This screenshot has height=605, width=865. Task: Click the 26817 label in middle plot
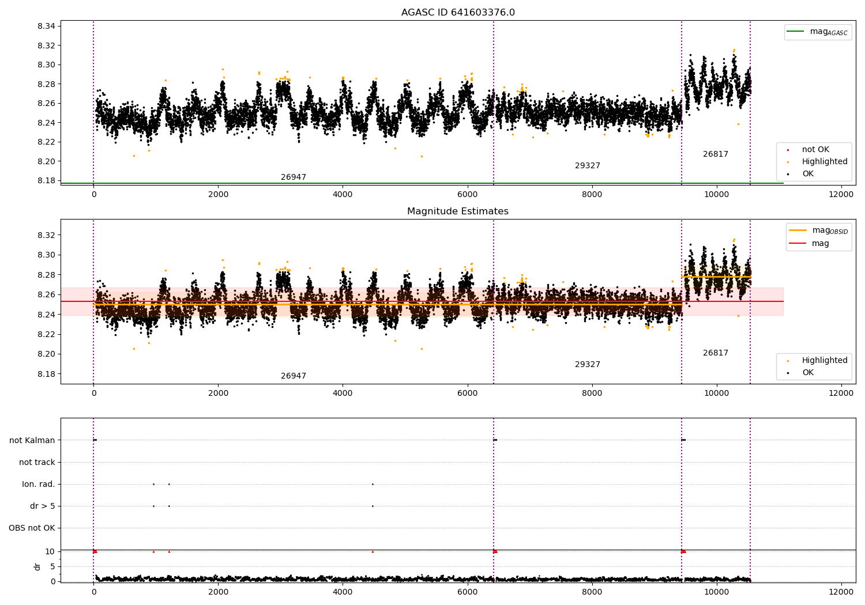coord(716,353)
